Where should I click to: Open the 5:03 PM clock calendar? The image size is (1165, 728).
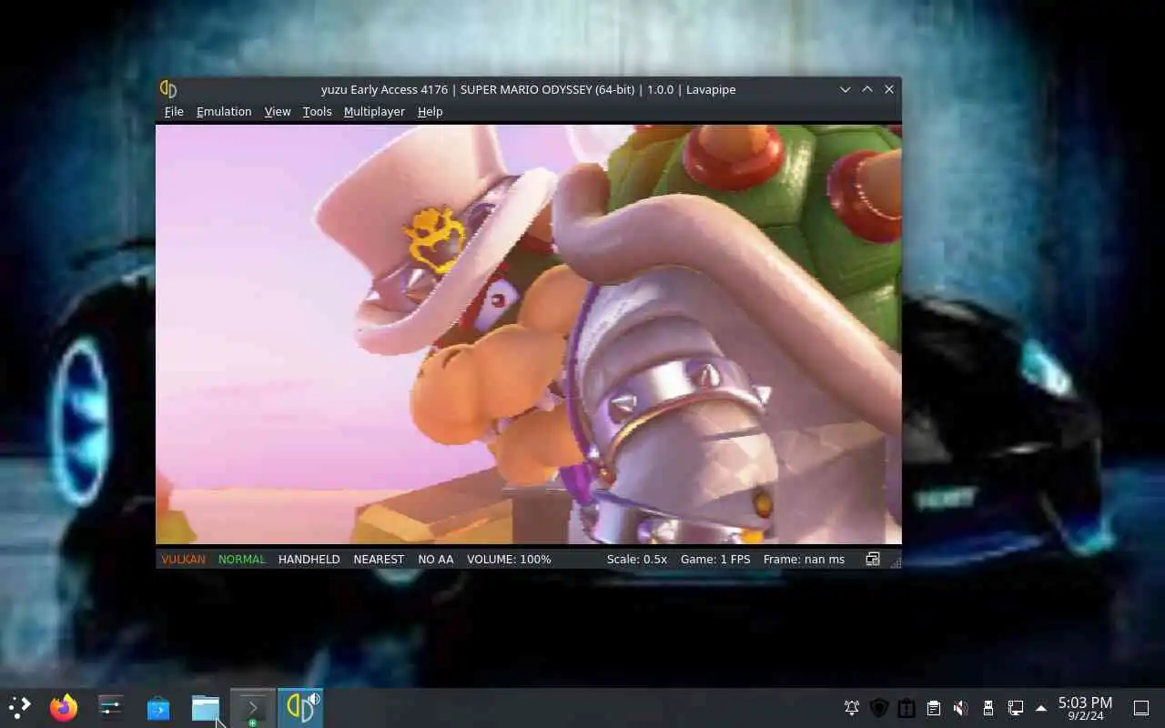coord(1085,708)
